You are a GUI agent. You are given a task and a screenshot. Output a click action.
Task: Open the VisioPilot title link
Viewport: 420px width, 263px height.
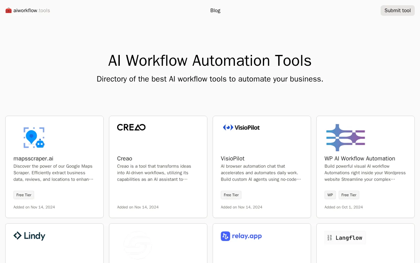(233, 158)
